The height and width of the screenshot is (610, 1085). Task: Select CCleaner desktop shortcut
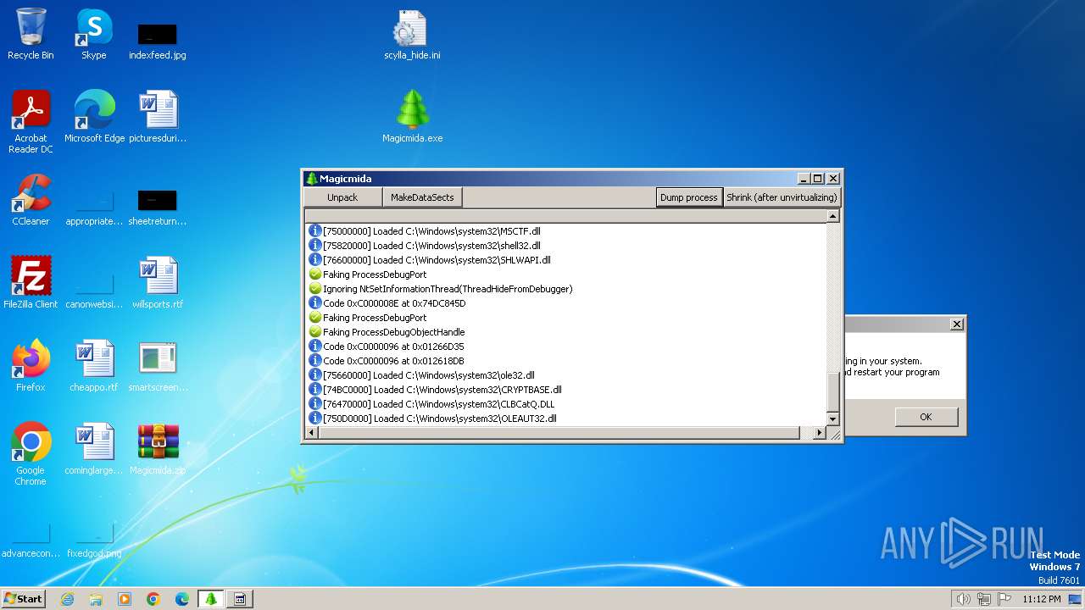point(31,200)
